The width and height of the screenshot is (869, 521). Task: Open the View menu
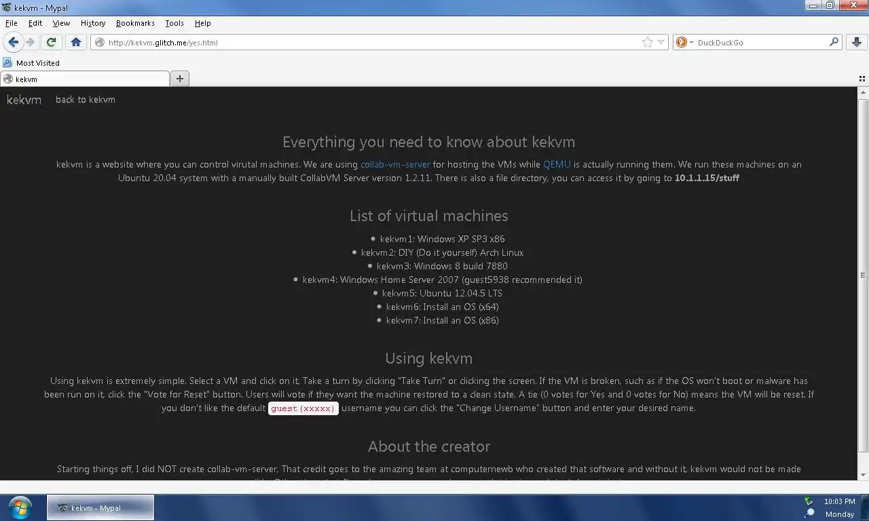click(61, 23)
